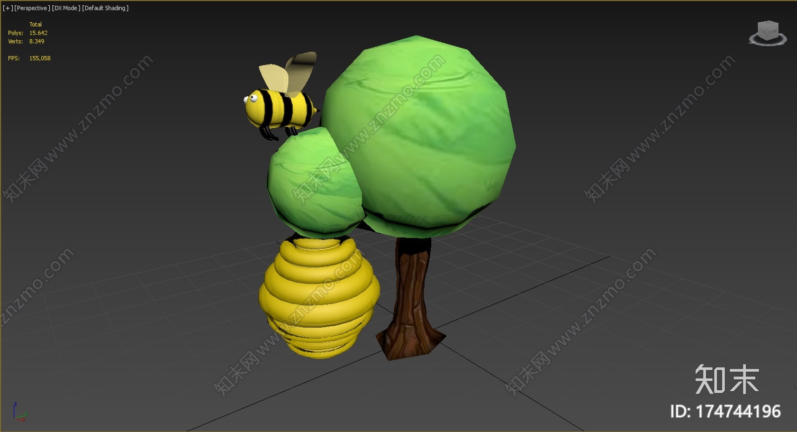797x432 pixels.
Task: Click the Verts count value 8.349
Action: point(37,41)
